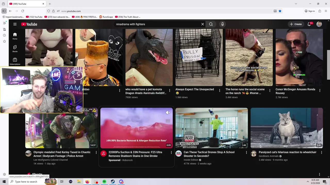The image size is (330, 185).
Task: Open sidebar settings gear icon
Action: tap(4, 174)
